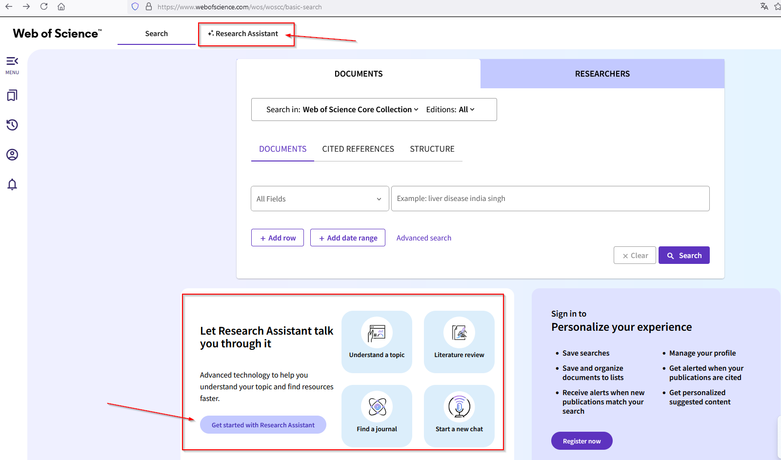
Task: Click the Register now button
Action: (581, 441)
